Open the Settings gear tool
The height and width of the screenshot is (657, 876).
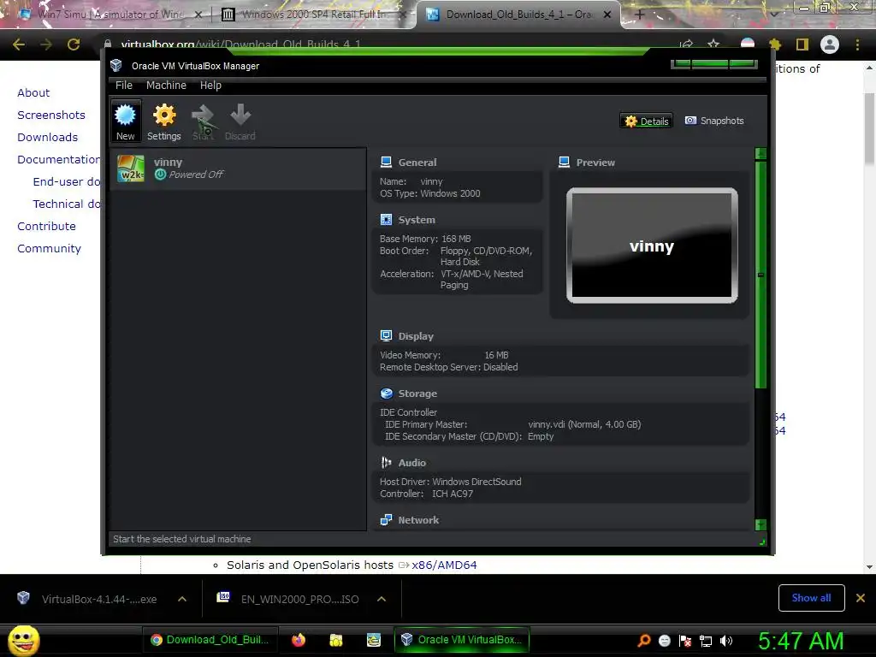[x=163, y=121]
